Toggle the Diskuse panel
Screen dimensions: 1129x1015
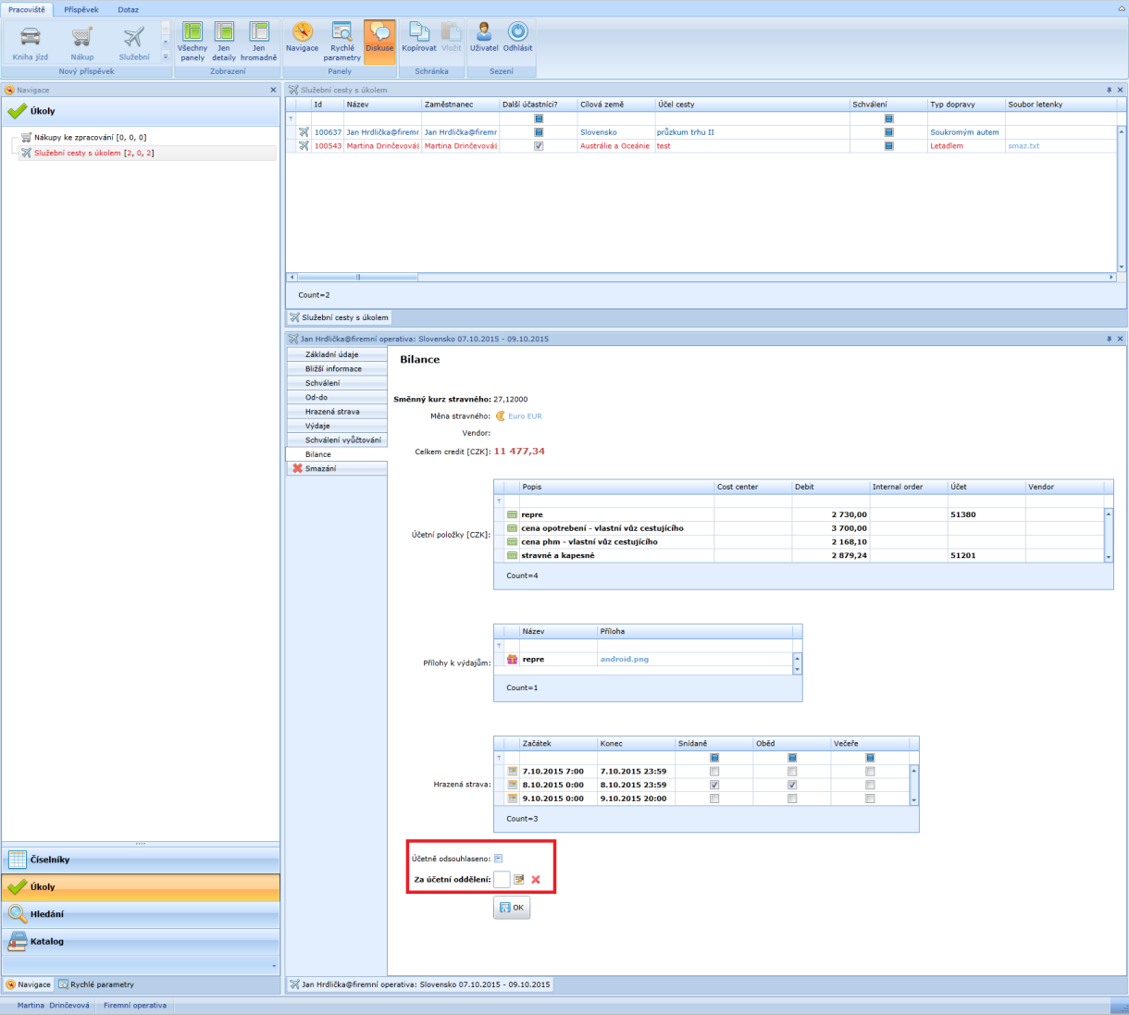(379, 42)
